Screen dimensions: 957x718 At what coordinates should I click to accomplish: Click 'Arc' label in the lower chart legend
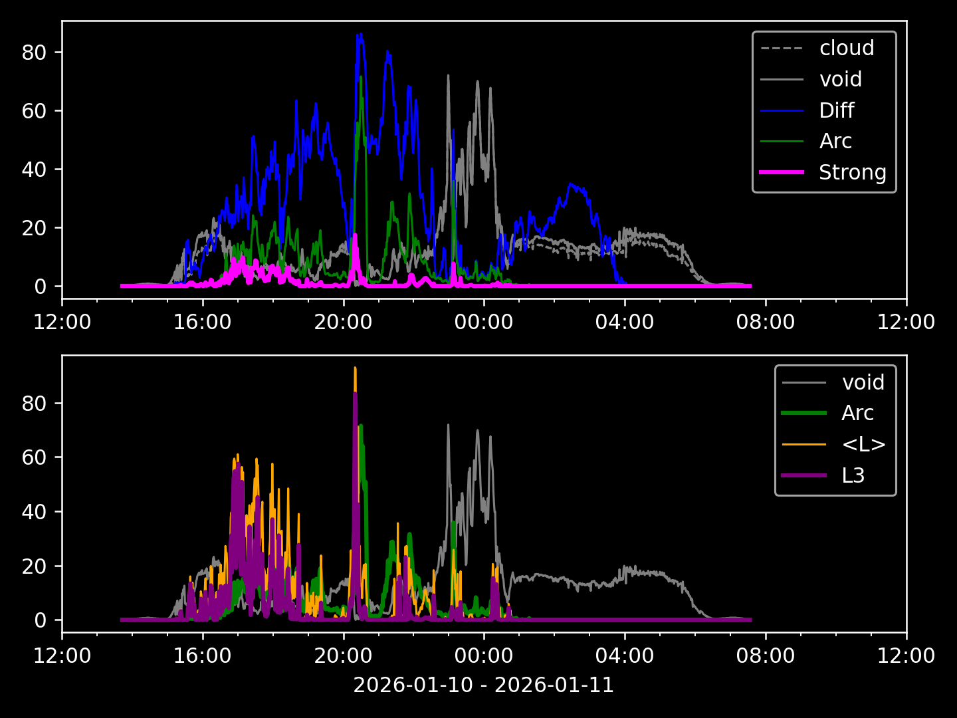[x=857, y=413]
